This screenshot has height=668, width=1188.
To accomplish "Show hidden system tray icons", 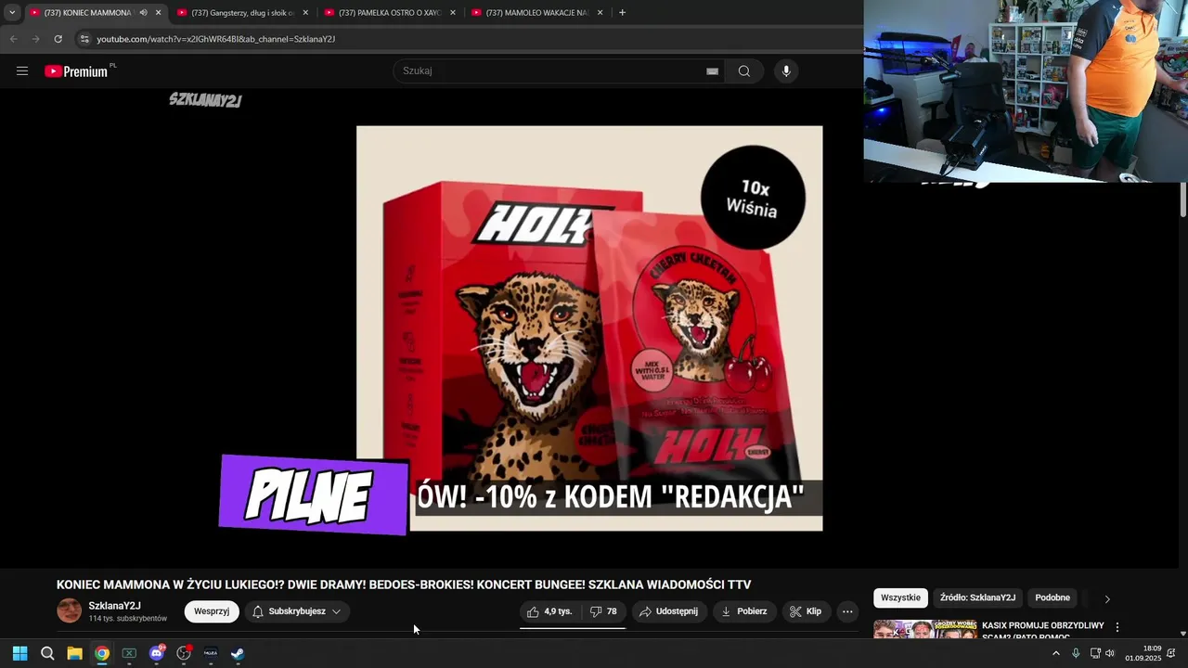I will pyautogui.click(x=1055, y=653).
